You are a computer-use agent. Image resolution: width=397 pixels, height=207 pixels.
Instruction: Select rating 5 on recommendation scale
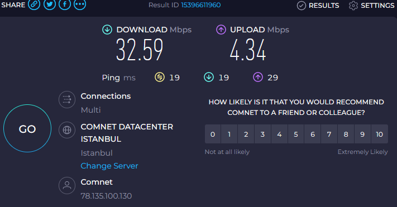pos(296,134)
